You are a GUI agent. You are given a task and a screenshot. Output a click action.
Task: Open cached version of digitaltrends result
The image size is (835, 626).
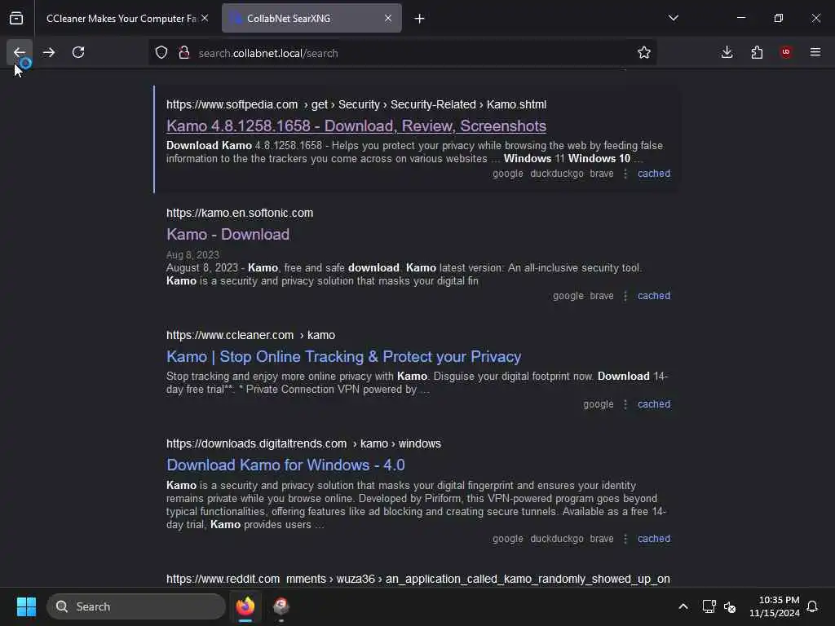[654, 539]
